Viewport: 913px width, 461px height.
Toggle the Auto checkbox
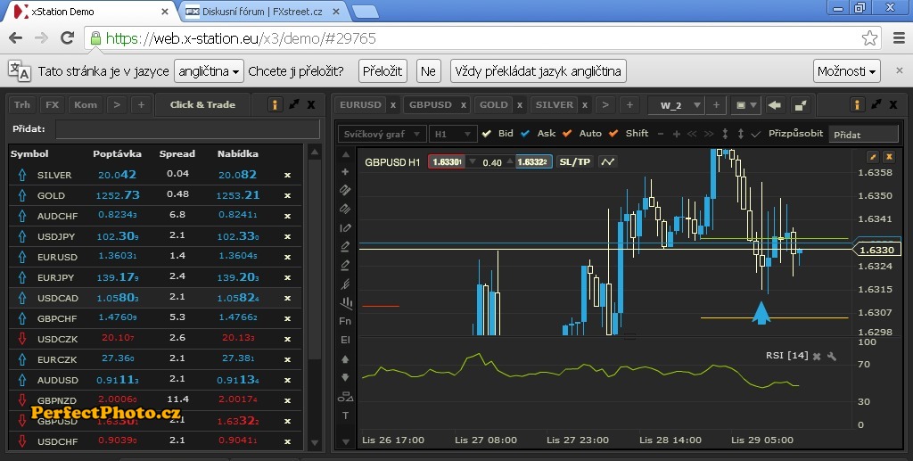click(x=567, y=134)
